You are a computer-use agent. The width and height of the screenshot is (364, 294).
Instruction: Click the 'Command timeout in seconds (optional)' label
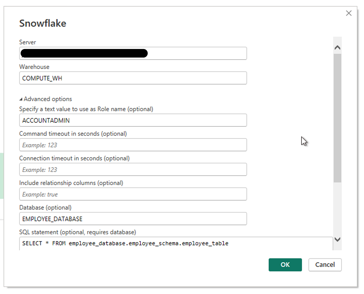(73, 134)
